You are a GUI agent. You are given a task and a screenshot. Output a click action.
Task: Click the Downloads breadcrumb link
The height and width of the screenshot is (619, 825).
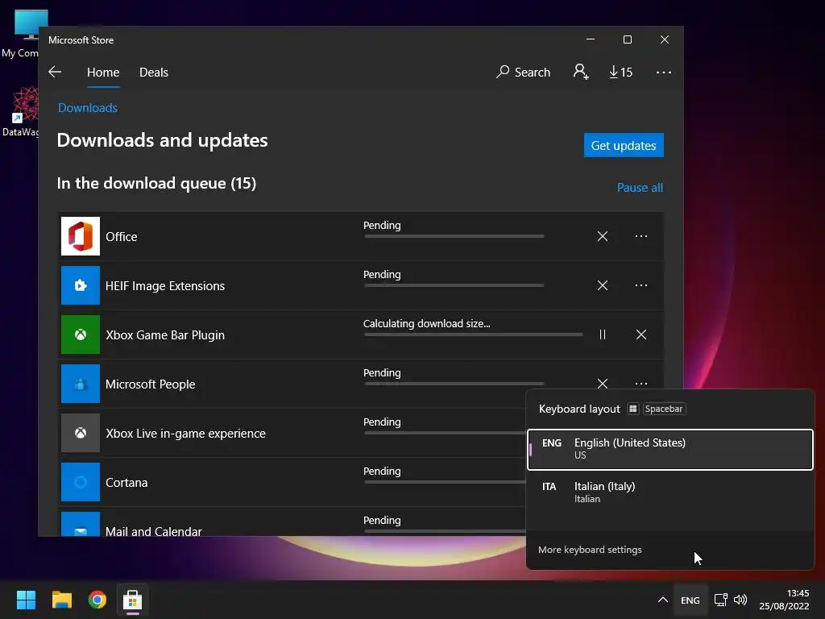coord(88,108)
